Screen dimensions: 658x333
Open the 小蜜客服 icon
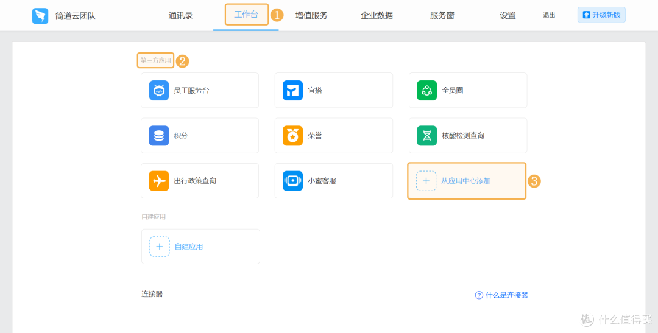[x=293, y=181]
